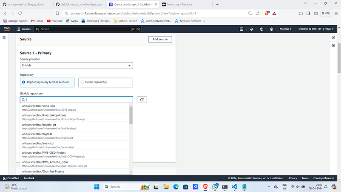Toggle the browser sidebar panel icon

pyautogui.click(x=308, y=13)
